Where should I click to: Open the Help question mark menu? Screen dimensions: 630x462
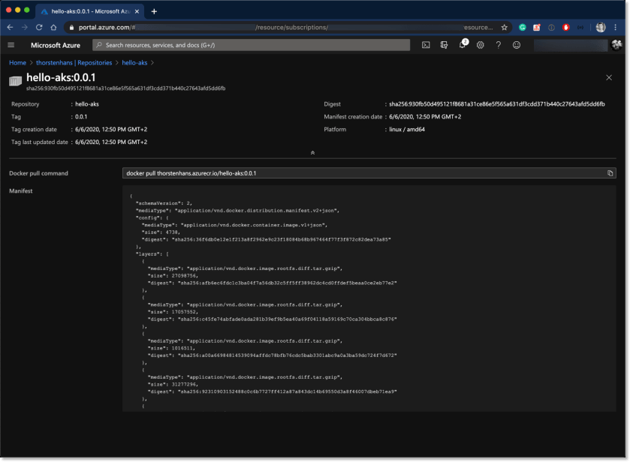(498, 45)
